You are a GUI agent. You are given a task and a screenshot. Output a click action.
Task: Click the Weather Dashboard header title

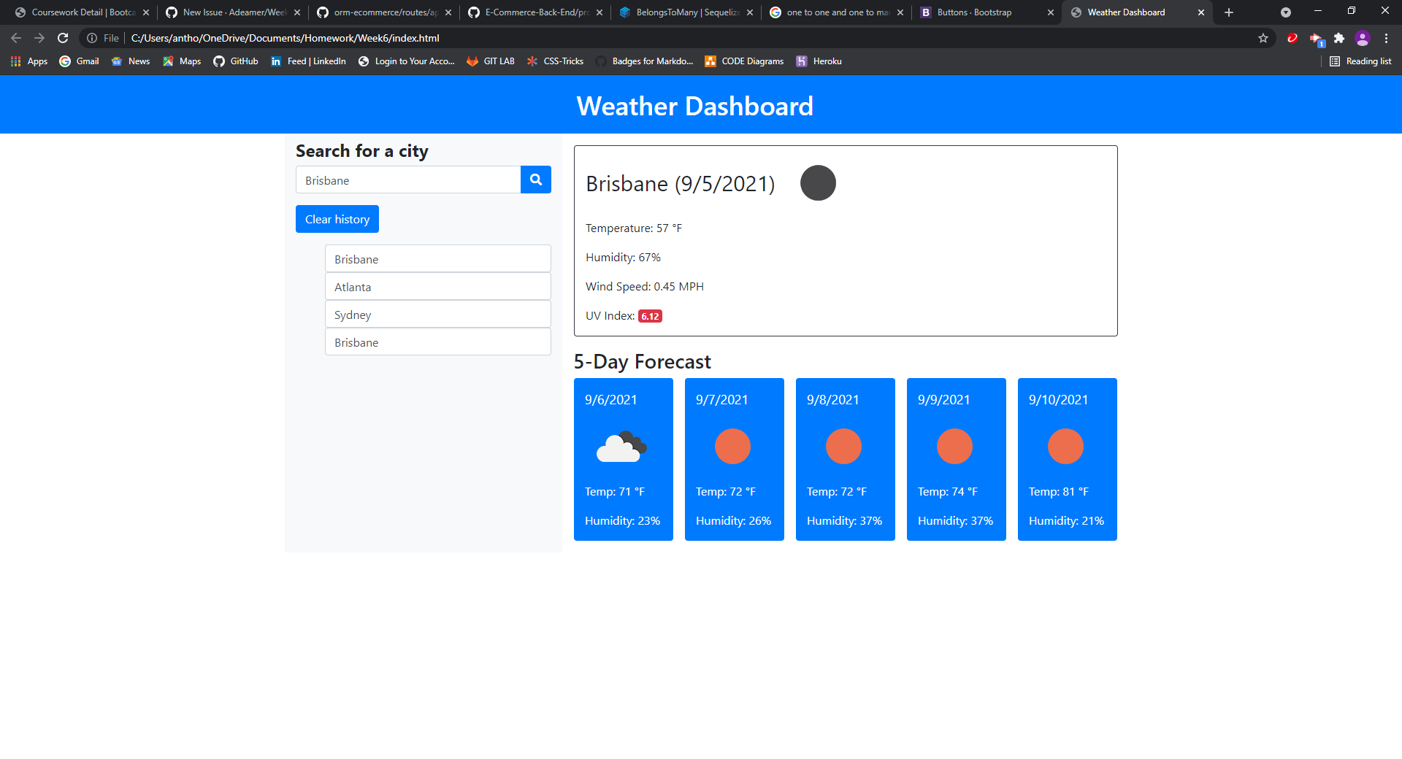tap(694, 106)
